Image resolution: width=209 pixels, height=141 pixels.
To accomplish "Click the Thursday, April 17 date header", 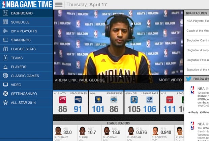I will pyautogui.click(x=87, y=5).
